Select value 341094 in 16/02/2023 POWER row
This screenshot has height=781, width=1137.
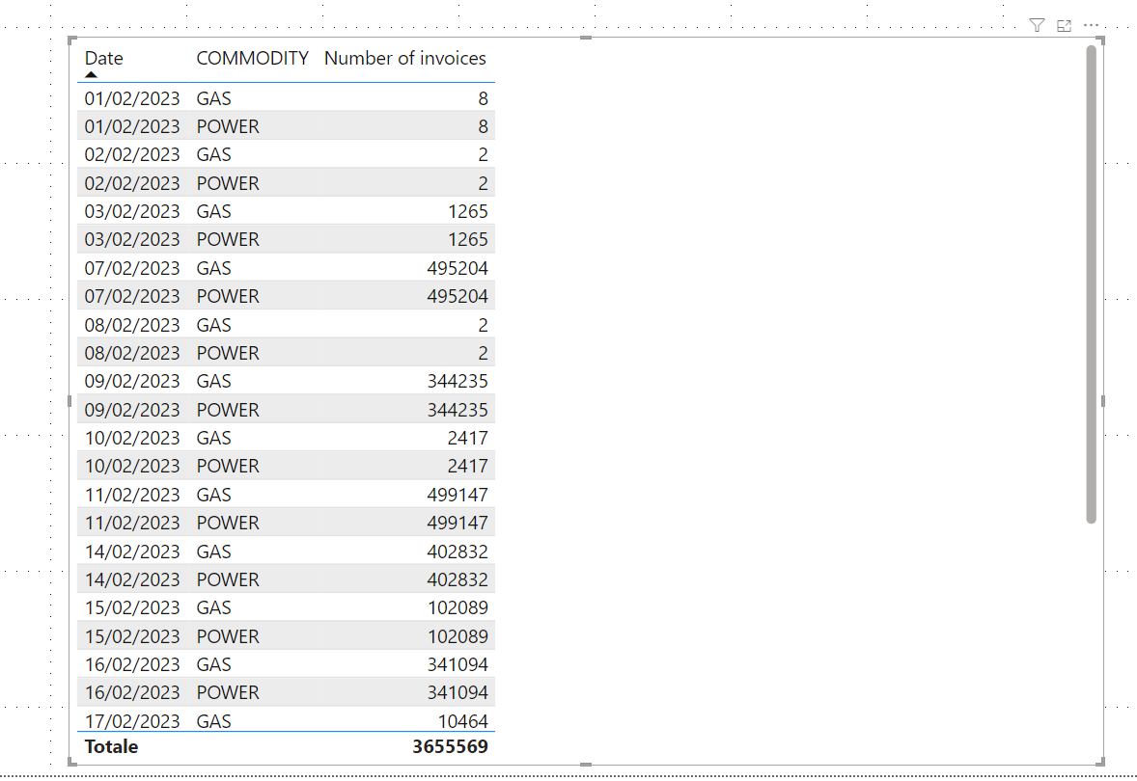(x=458, y=692)
